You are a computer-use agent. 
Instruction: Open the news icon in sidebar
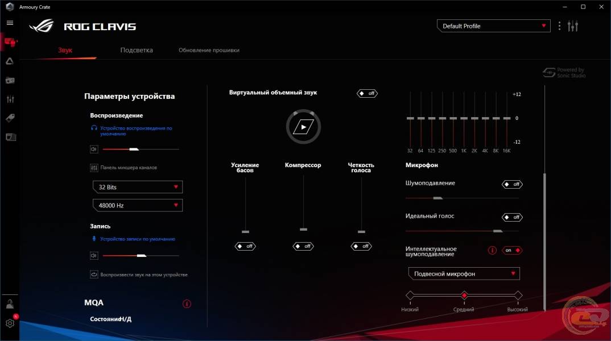[10, 137]
